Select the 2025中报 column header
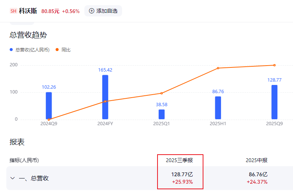 pos(256,160)
